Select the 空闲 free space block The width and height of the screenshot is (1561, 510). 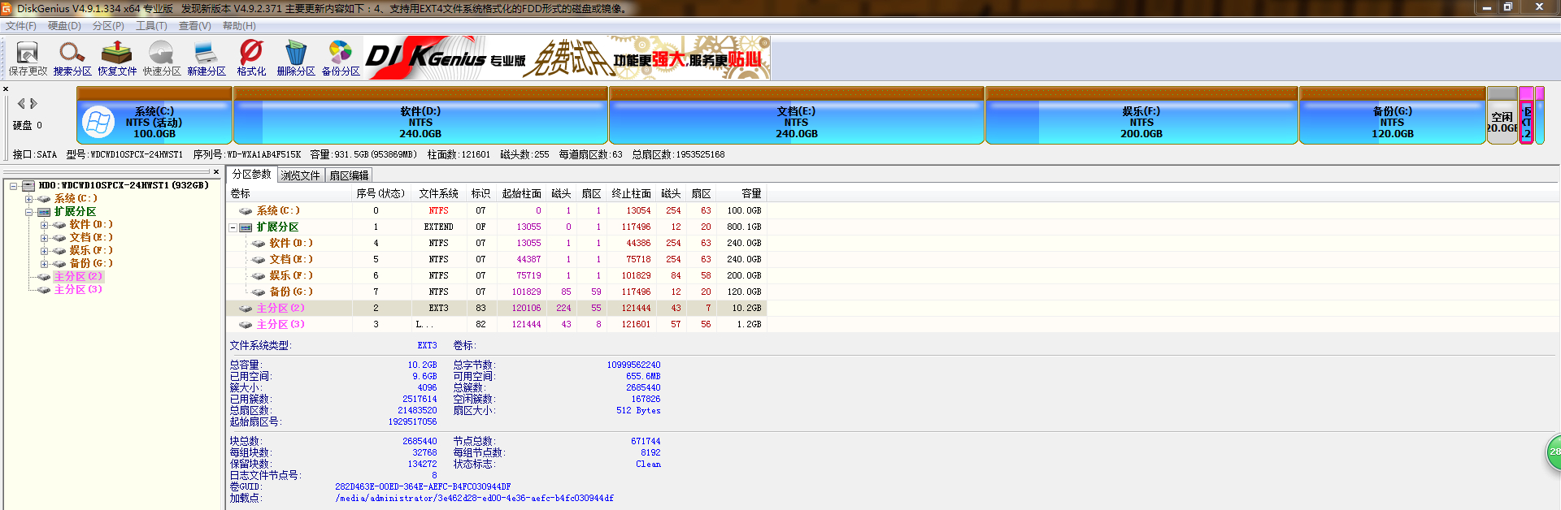pos(1502,115)
